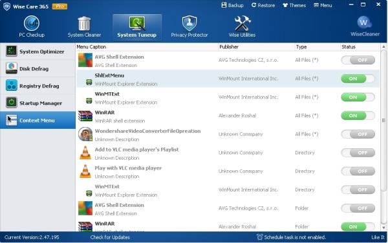The width and height of the screenshot is (388, 243).
Task: Click the Pro edition badge
Action: (59, 6)
